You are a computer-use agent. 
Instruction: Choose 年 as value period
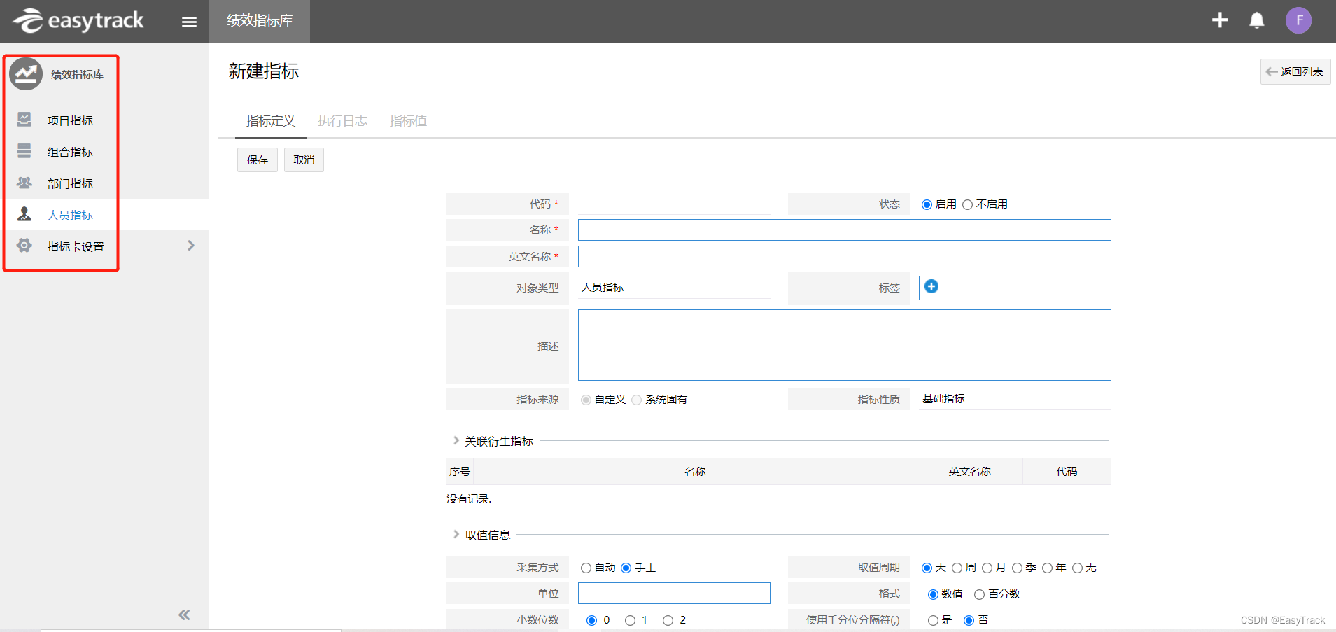pos(1047,568)
